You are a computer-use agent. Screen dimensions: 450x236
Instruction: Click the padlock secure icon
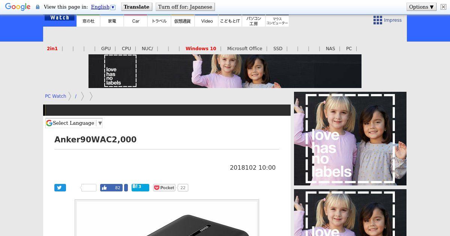pos(37,7)
